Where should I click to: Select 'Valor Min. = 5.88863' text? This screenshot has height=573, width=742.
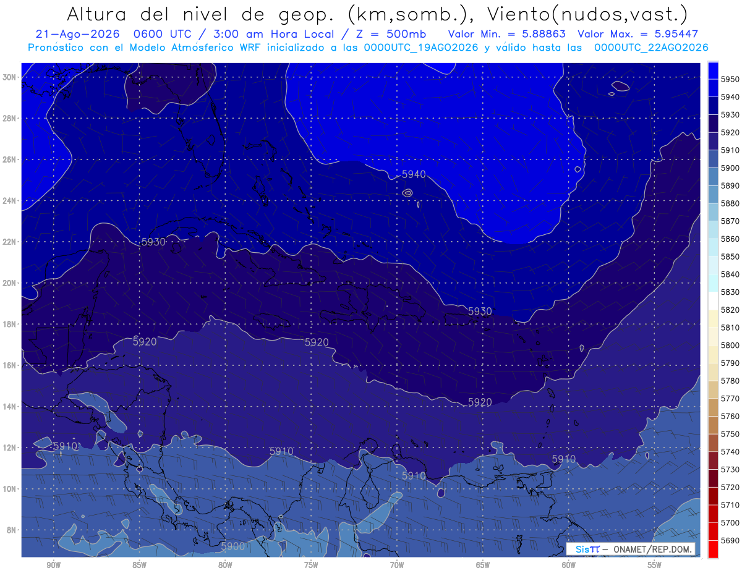(x=507, y=34)
